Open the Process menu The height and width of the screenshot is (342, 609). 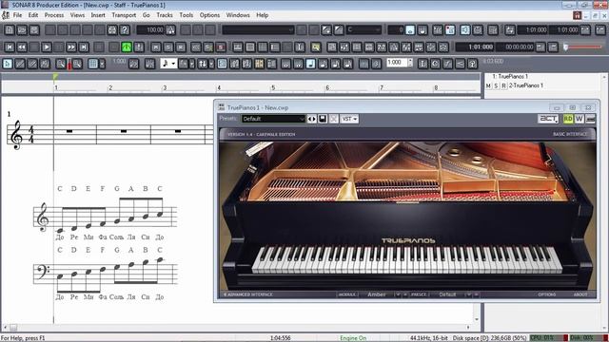(x=54, y=15)
